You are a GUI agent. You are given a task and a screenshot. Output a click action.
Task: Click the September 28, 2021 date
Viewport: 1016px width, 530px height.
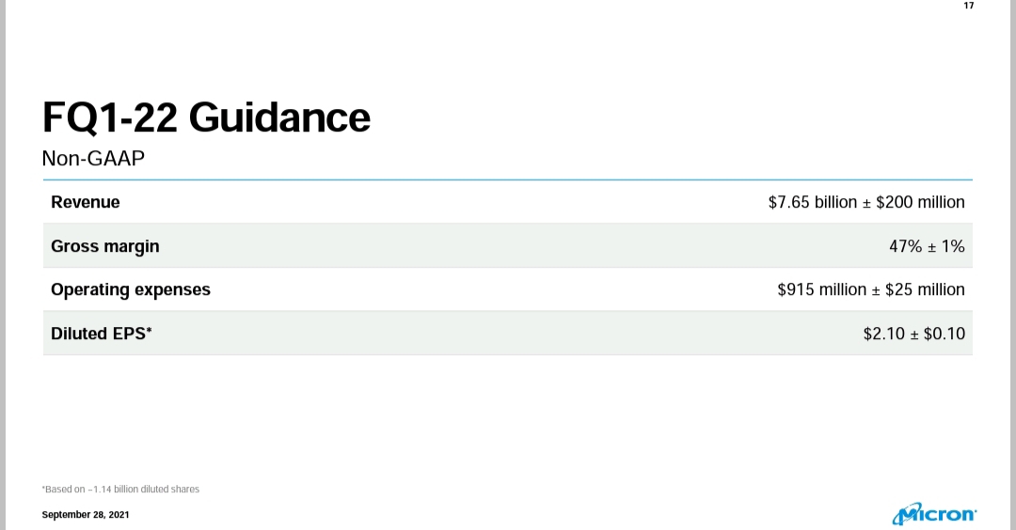tap(86, 514)
